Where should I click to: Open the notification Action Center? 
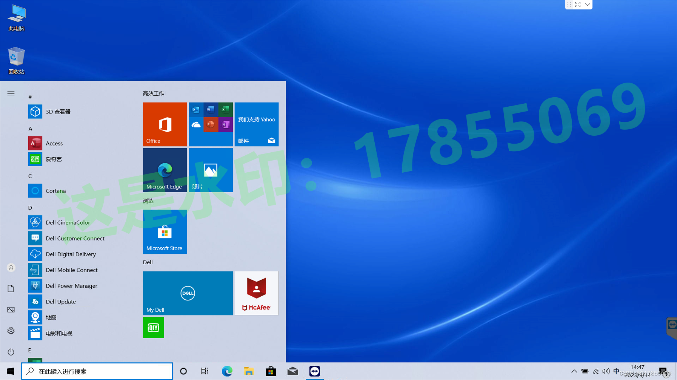point(663,371)
